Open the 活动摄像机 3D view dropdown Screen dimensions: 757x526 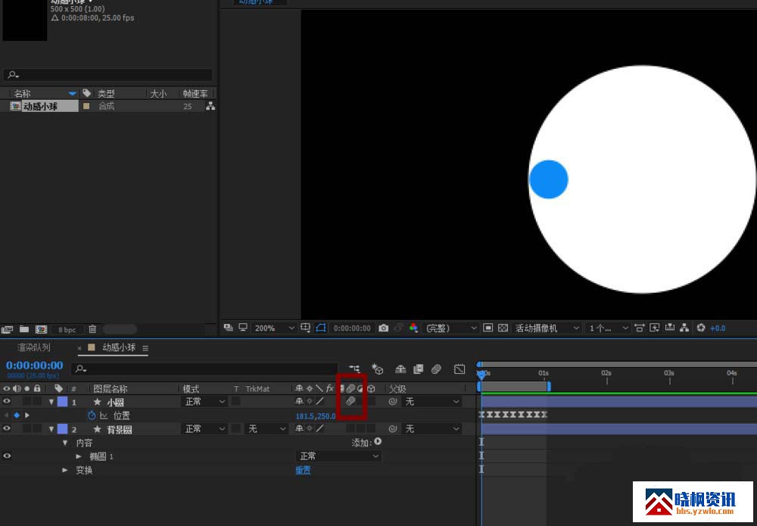547,328
